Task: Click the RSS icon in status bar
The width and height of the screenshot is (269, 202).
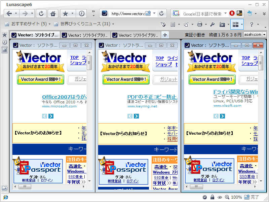Action: [x=247, y=197]
